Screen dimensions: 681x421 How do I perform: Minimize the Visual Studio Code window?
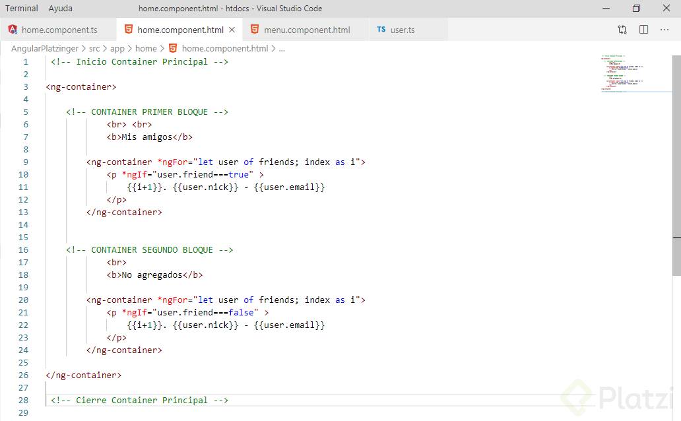pos(606,9)
